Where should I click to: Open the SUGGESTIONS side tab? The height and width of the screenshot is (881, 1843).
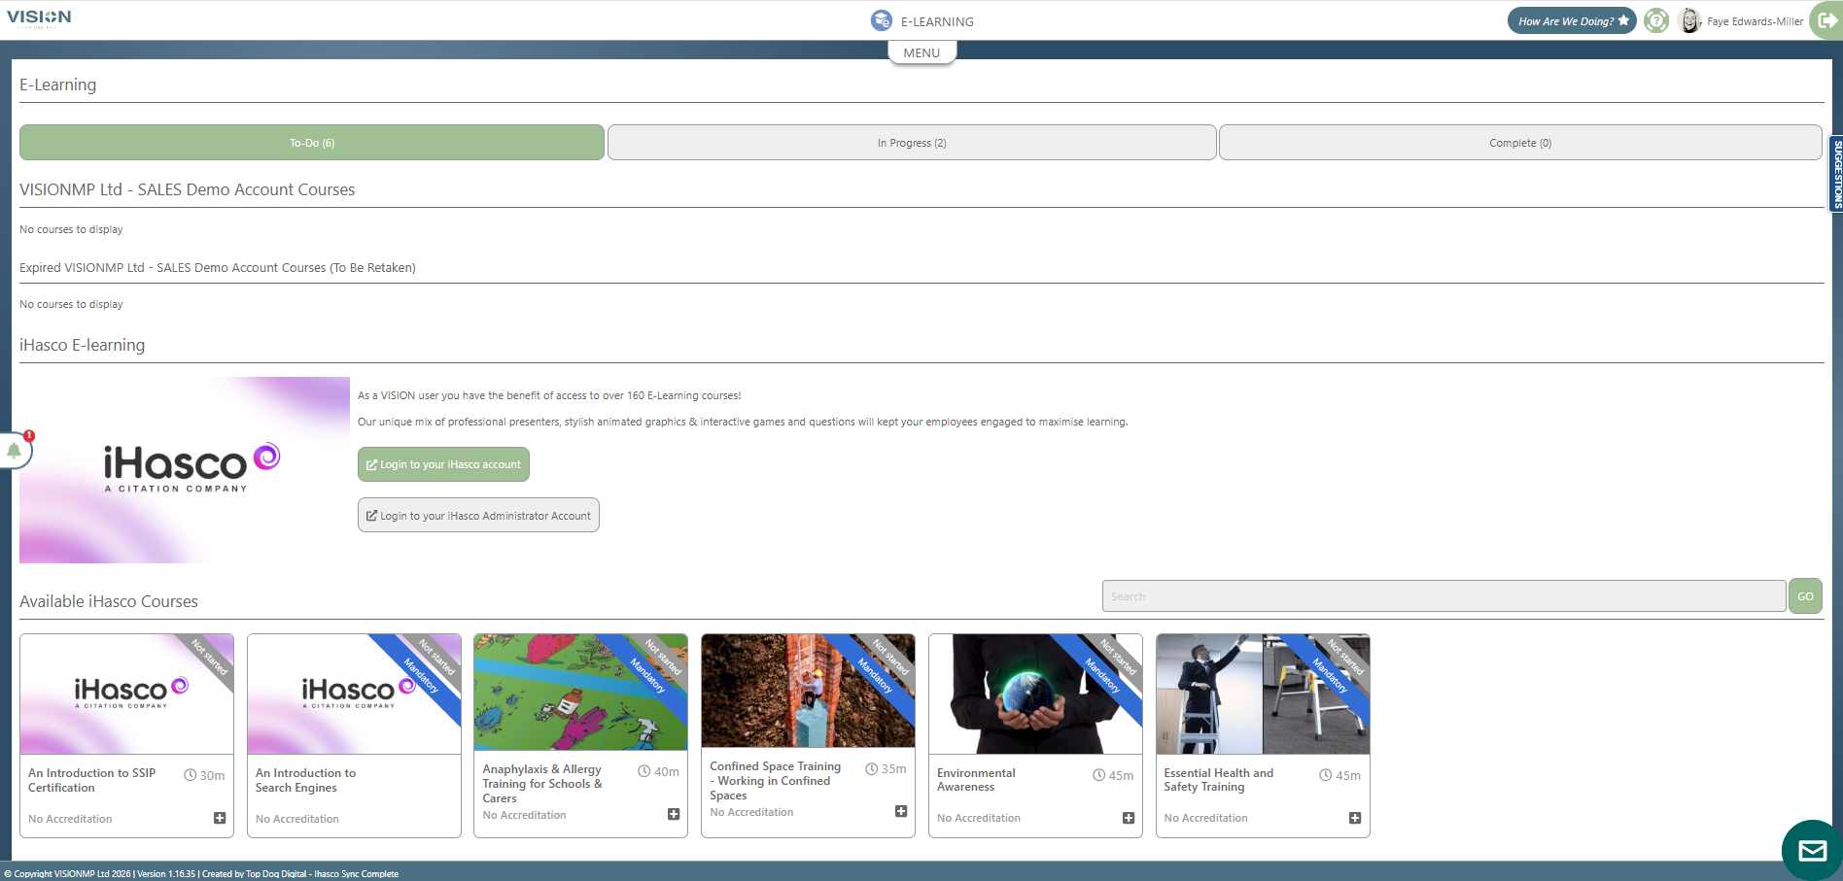1836,173
